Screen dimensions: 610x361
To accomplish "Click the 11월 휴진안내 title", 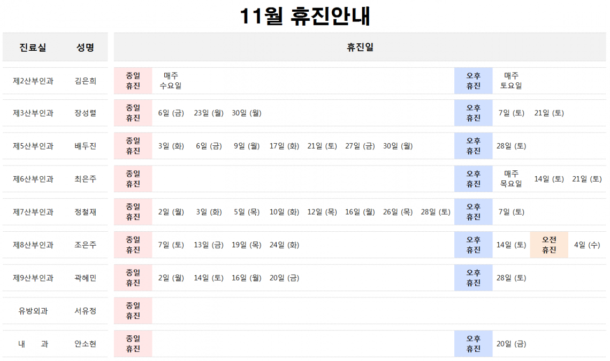I will tap(304, 17).
